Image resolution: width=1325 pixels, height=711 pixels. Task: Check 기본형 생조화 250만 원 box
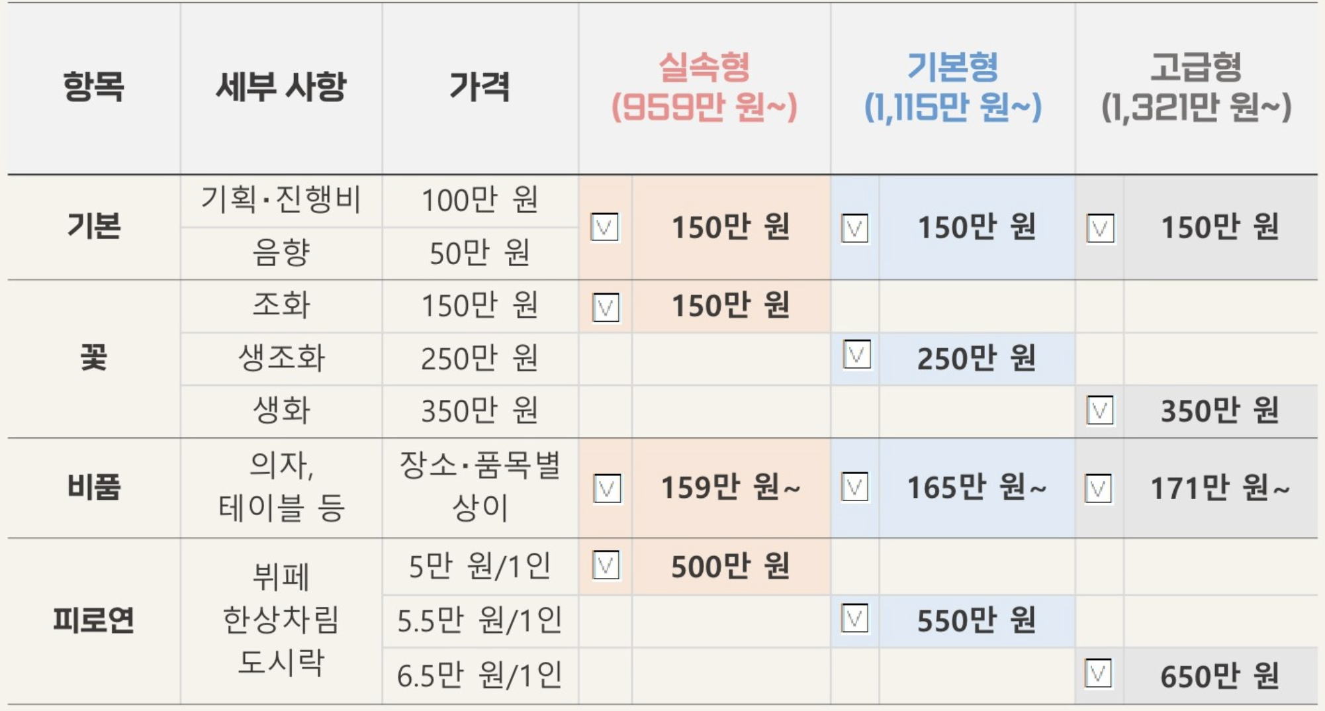coord(856,355)
